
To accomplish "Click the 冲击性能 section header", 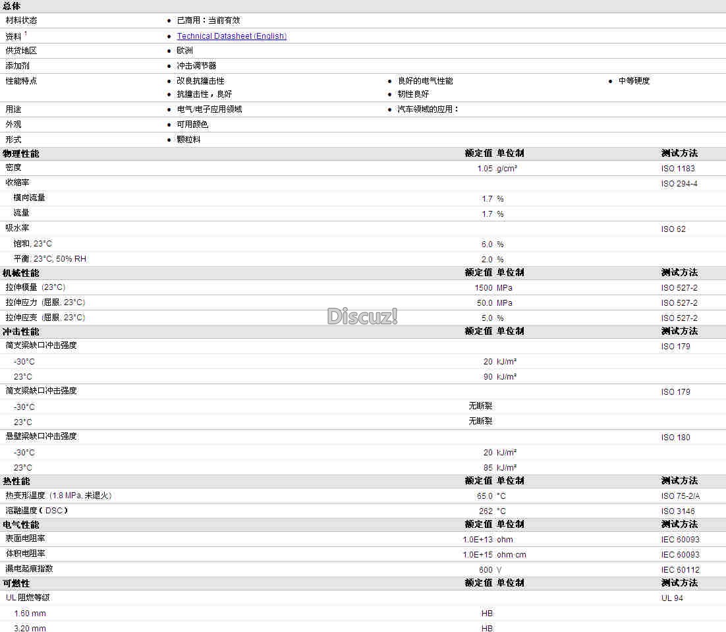I will pyautogui.click(x=21, y=332).
